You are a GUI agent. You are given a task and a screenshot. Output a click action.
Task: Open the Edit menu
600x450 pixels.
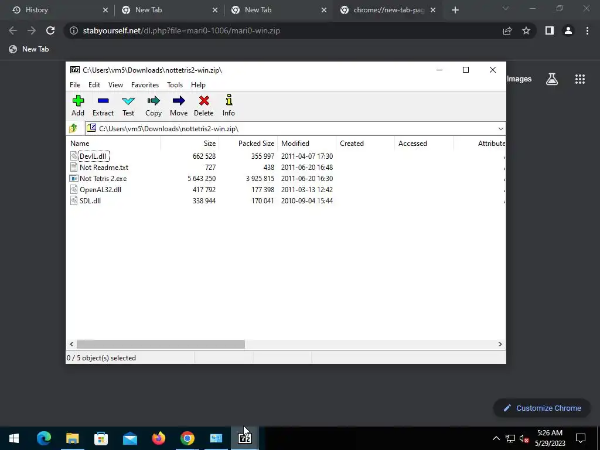point(94,85)
